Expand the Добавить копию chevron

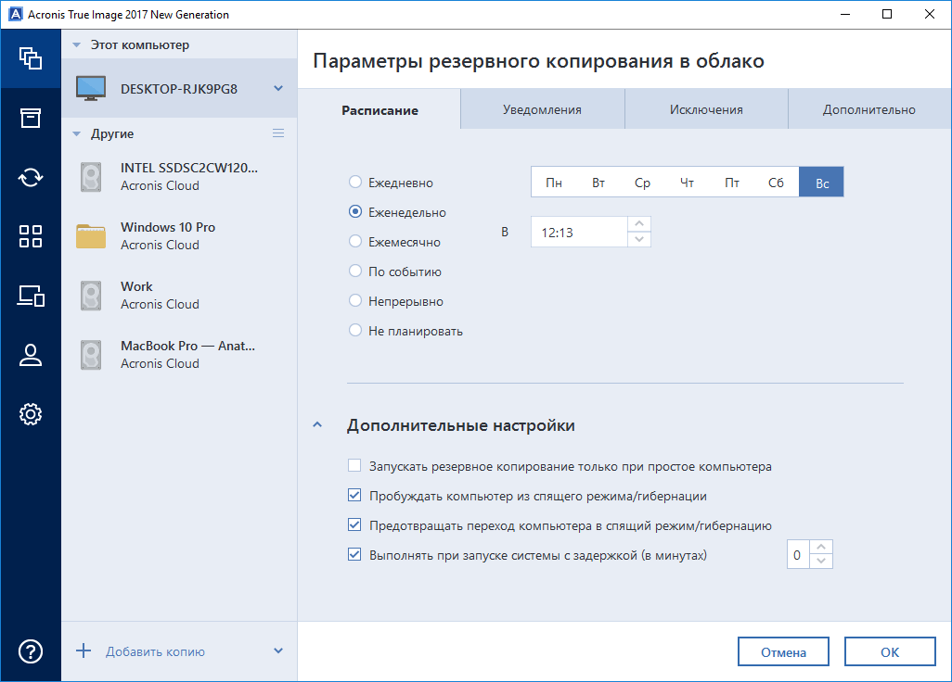[277, 651]
